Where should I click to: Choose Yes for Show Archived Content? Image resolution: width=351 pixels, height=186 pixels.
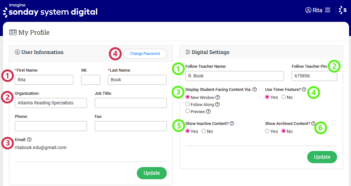click(x=267, y=131)
